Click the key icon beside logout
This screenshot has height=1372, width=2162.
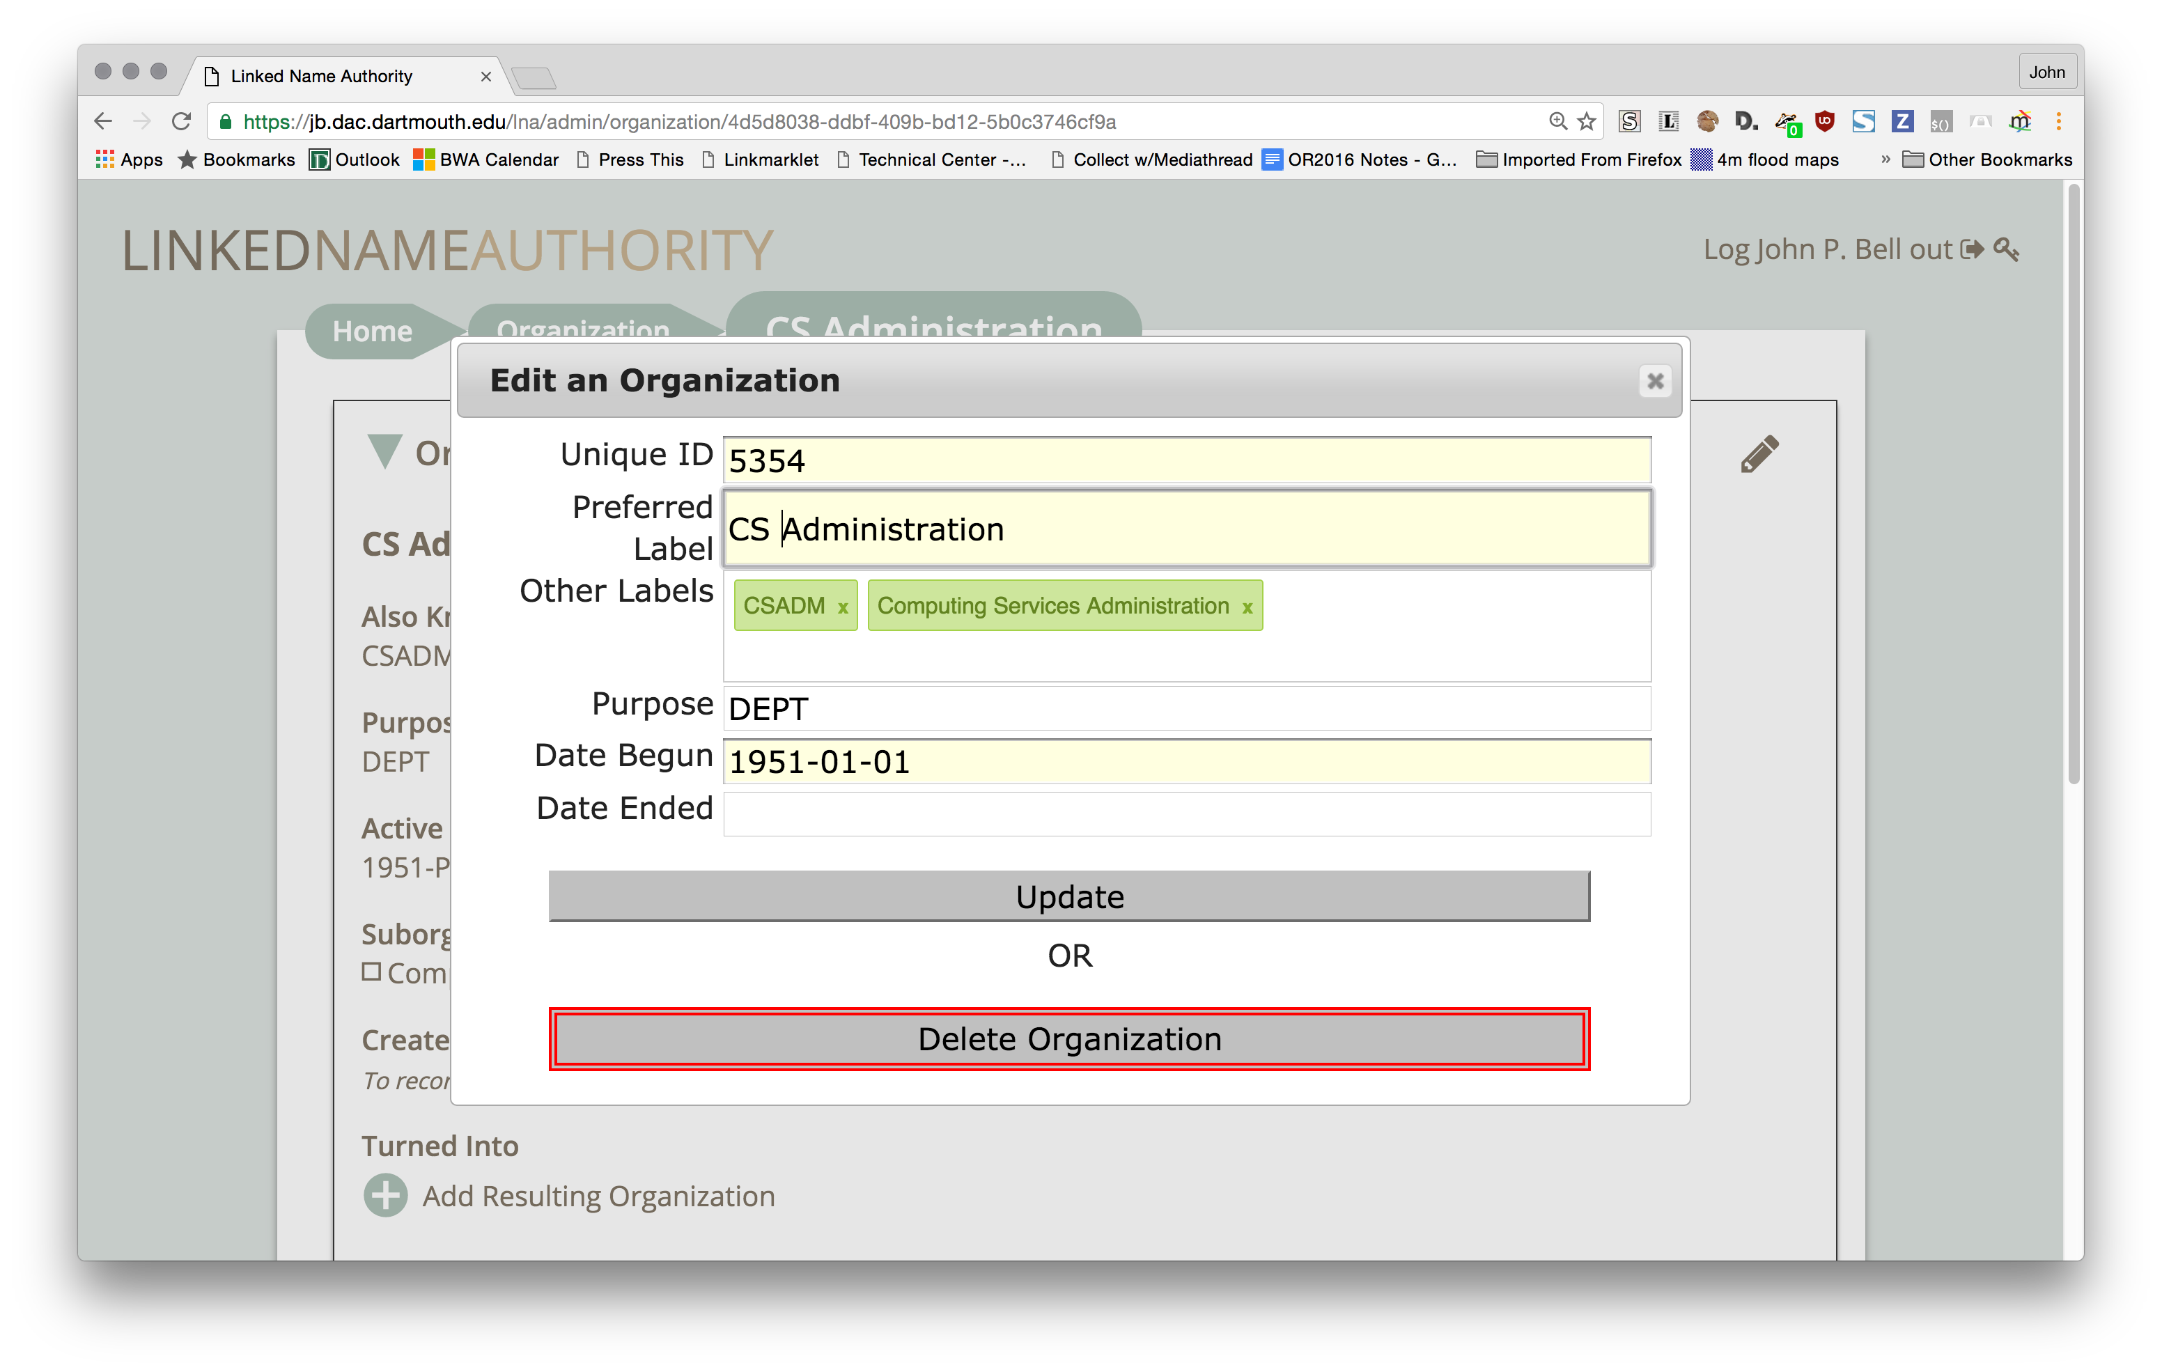pyautogui.click(x=2006, y=249)
